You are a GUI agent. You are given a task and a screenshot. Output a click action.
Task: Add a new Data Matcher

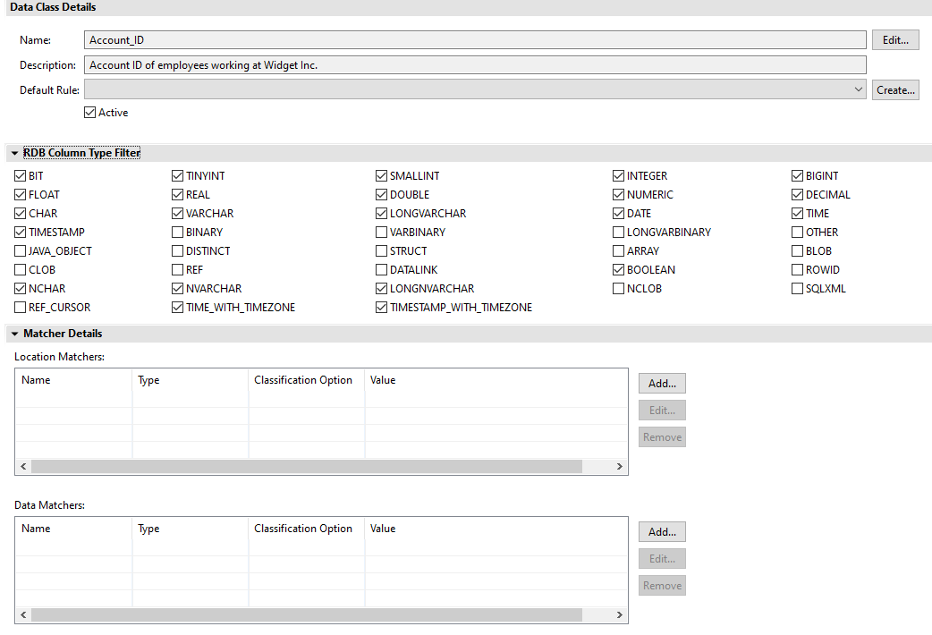coord(662,531)
